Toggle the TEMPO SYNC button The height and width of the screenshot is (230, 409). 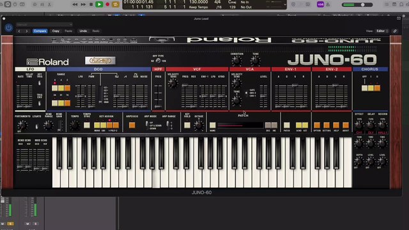pos(87,125)
